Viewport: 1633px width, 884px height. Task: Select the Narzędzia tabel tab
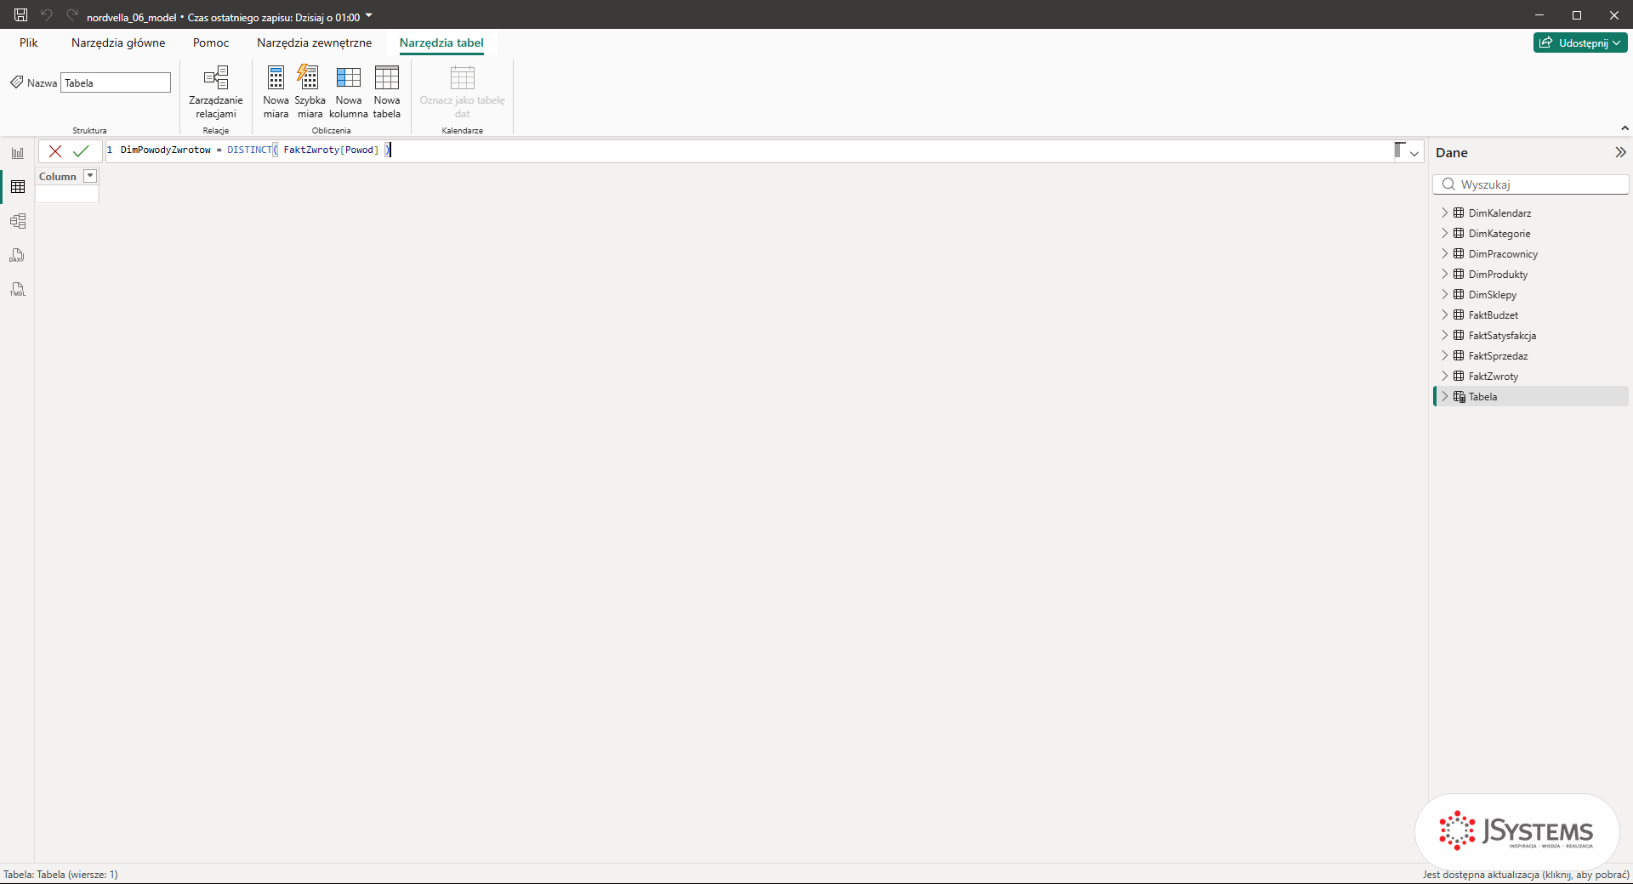click(x=441, y=42)
